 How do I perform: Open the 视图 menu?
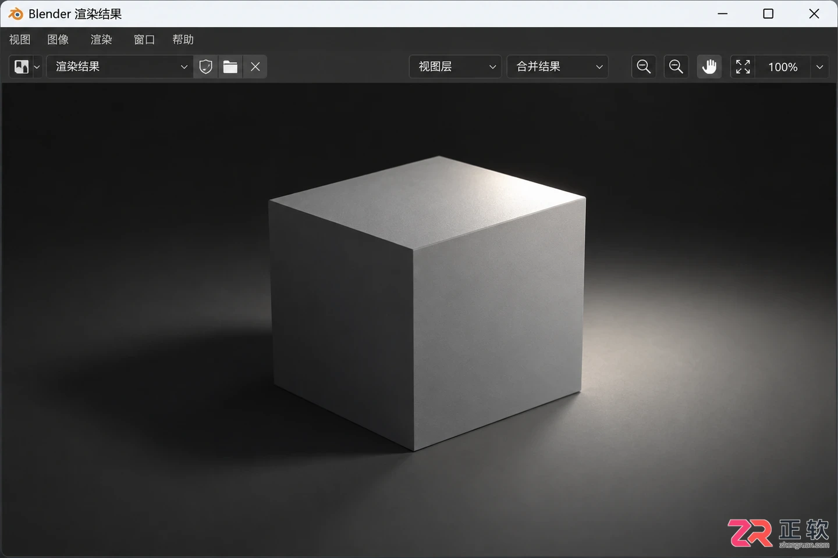pyautogui.click(x=20, y=40)
